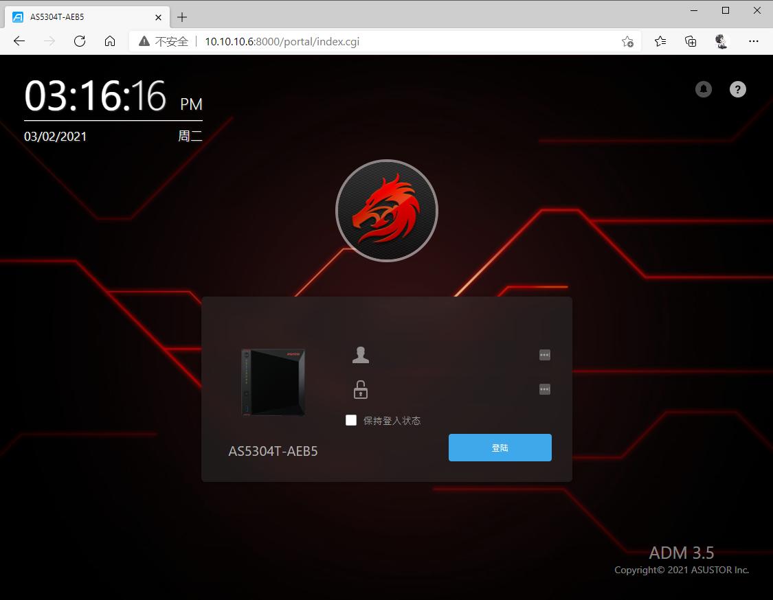Open the notification bell icon
This screenshot has width=773, height=600.
(703, 89)
